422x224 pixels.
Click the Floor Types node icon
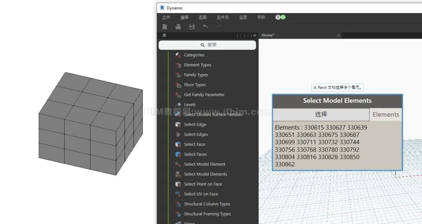tap(178, 85)
